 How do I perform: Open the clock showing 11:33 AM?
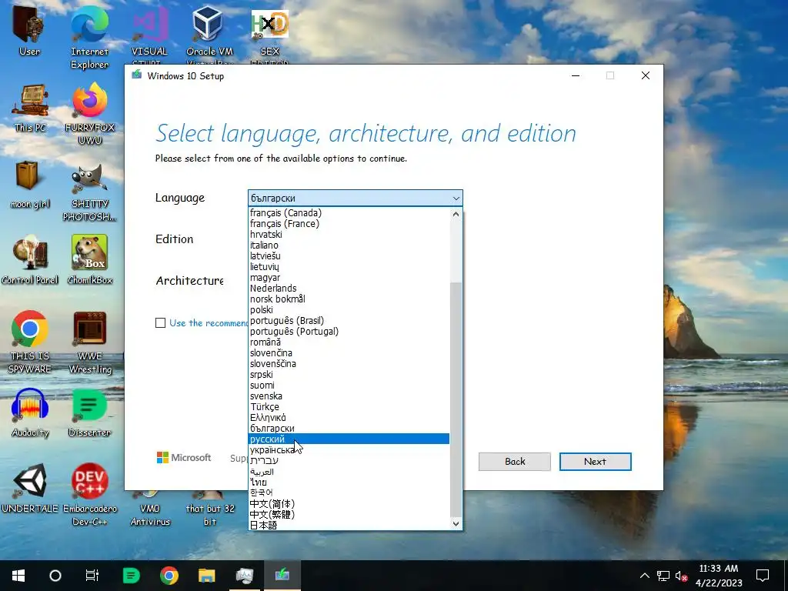[719, 576]
